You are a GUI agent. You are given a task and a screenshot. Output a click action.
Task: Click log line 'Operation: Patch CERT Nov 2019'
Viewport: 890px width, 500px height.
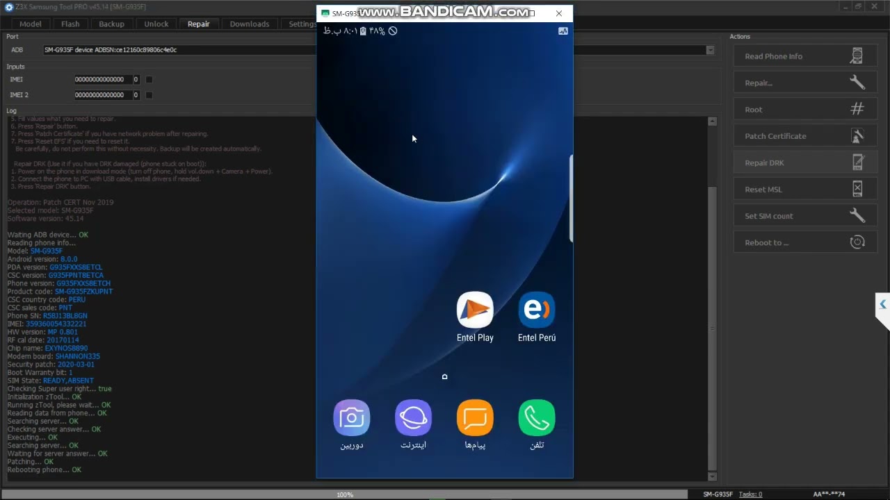(60, 202)
